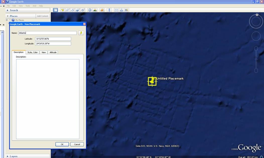Click the Places panel header text
The height and width of the screenshot is (158, 264).
pyautogui.click(x=14, y=16)
